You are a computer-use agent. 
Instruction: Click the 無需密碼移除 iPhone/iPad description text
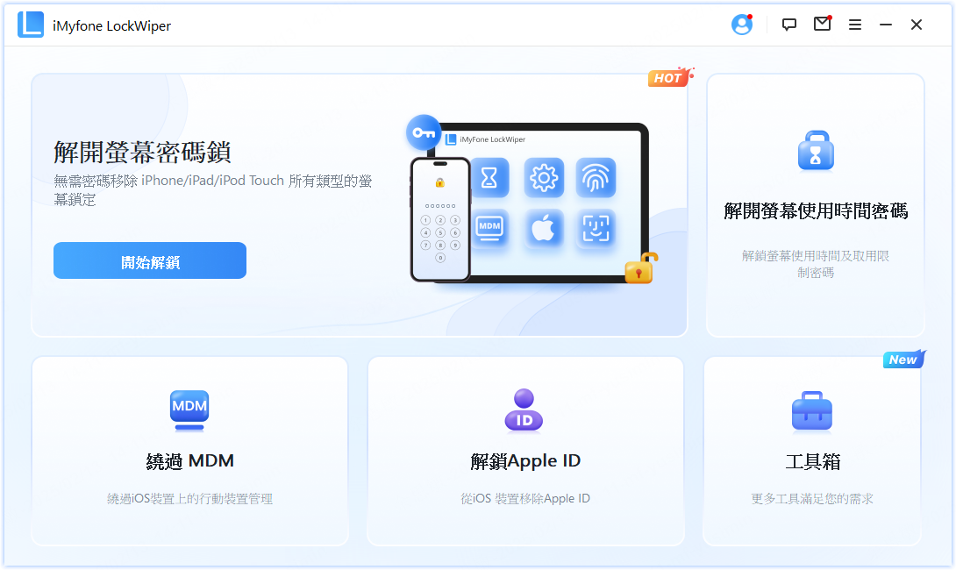click(x=213, y=189)
